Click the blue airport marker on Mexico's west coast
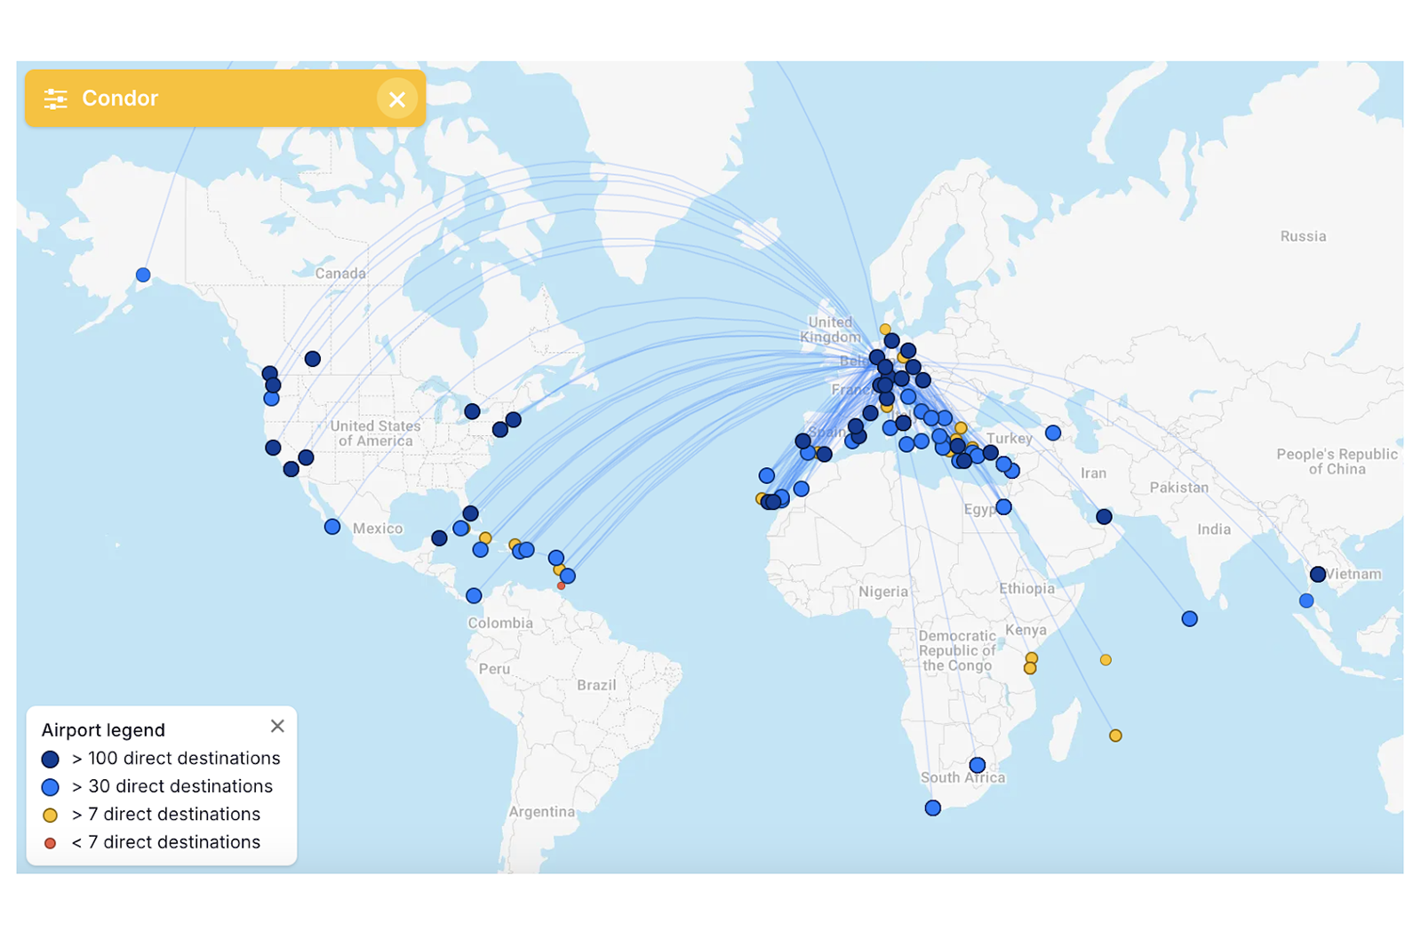The image size is (1421, 947). [x=332, y=527]
